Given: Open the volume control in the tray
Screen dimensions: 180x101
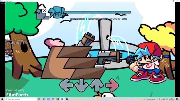Looking at the screenshot, I should (164, 99).
